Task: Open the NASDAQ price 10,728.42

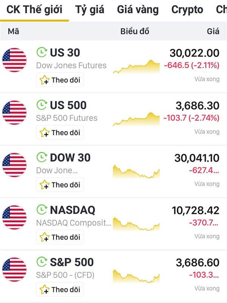Action: [196, 211]
